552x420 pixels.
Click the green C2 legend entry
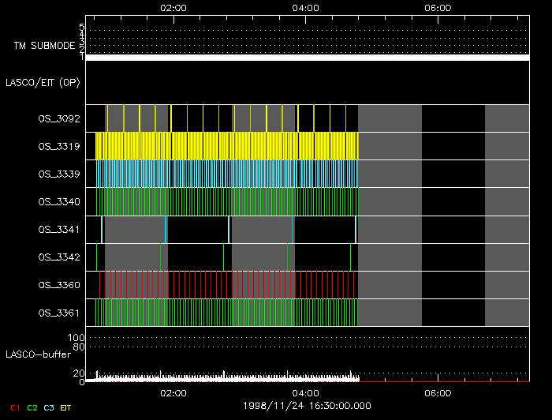pyautogui.click(x=32, y=407)
